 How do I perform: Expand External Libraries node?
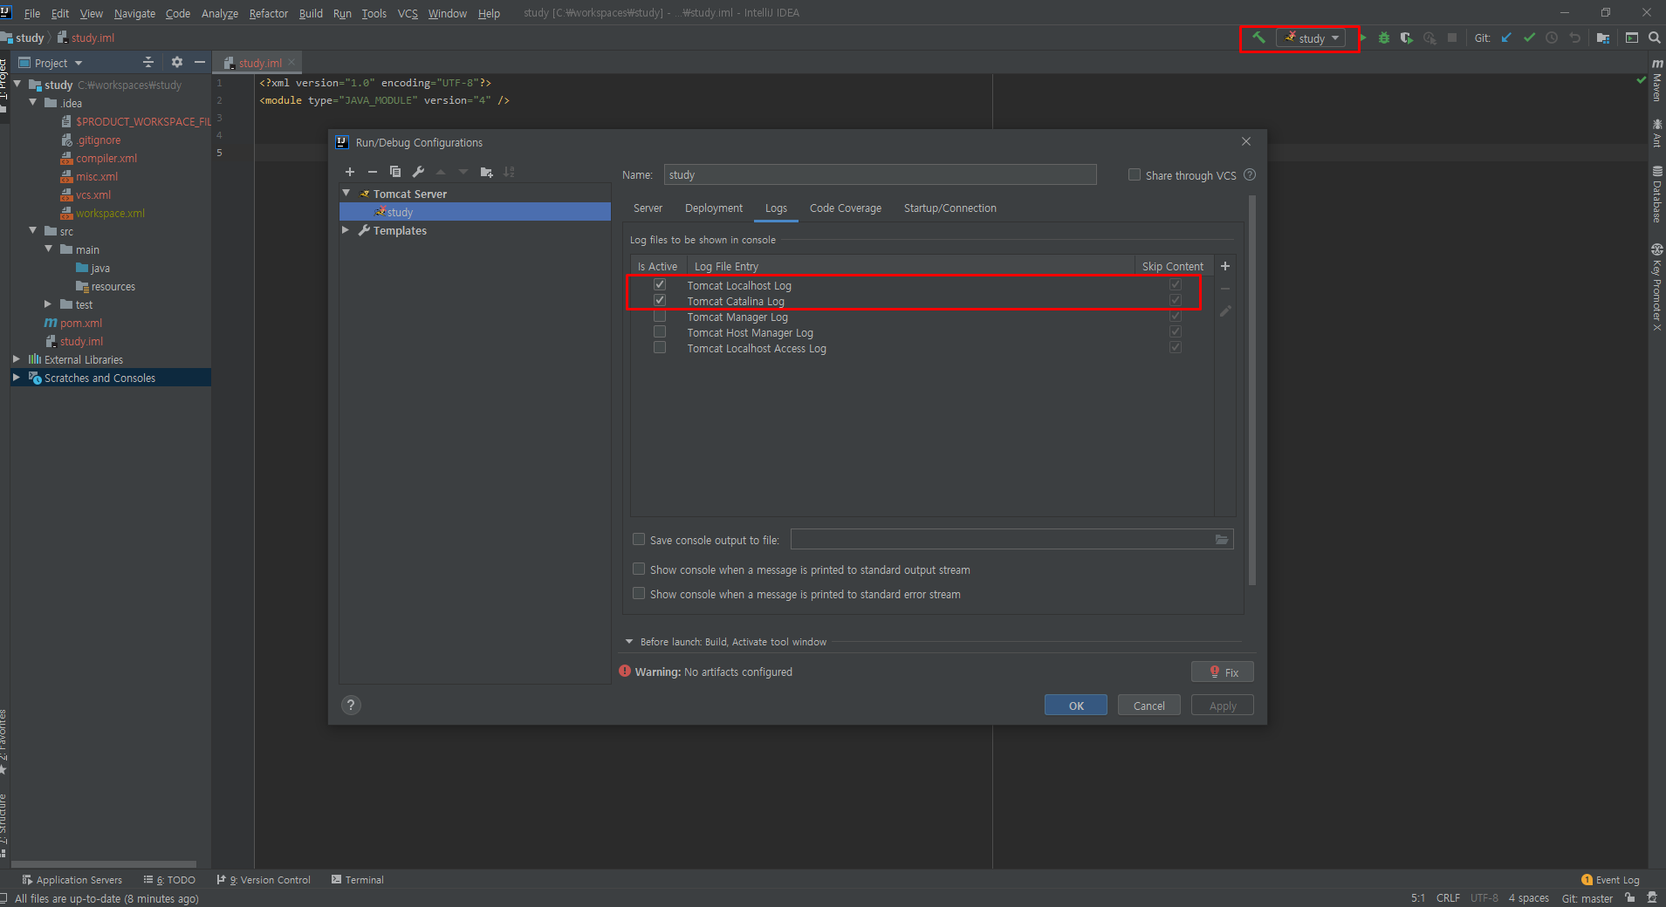click(17, 359)
